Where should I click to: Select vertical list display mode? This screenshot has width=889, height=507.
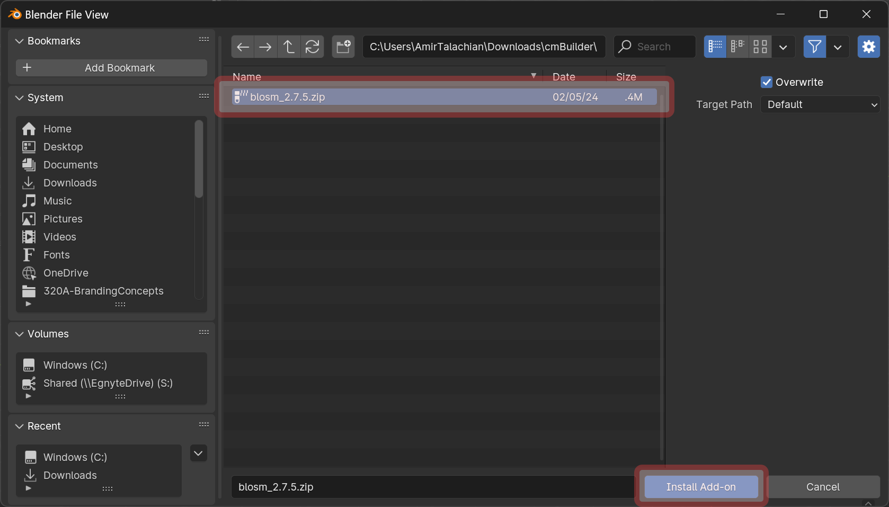pos(715,47)
